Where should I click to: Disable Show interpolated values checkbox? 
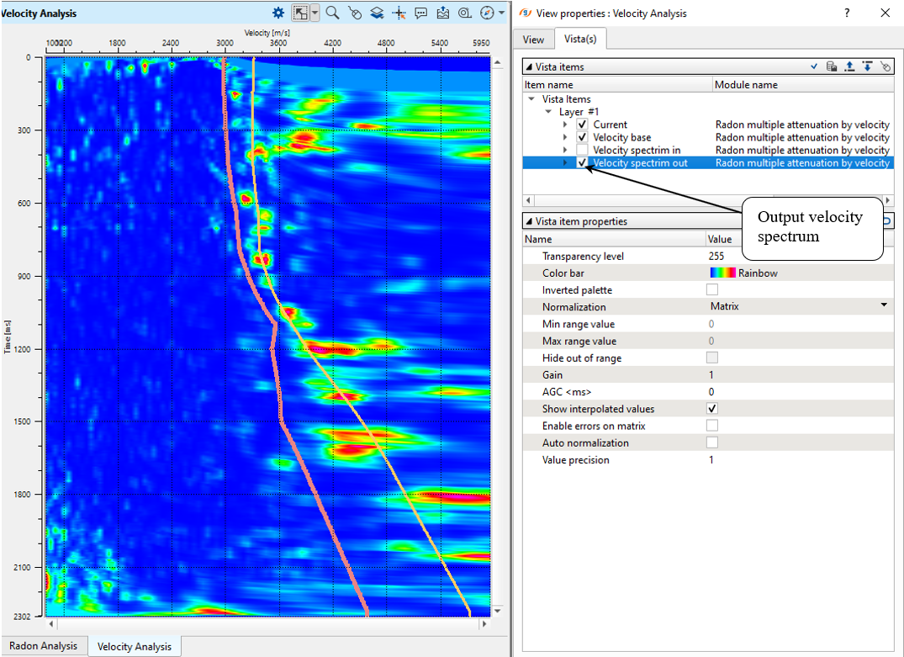pos(712,409)
